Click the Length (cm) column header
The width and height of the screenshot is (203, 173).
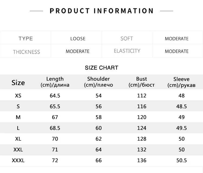pyautogui.click(x=55, y=82)
